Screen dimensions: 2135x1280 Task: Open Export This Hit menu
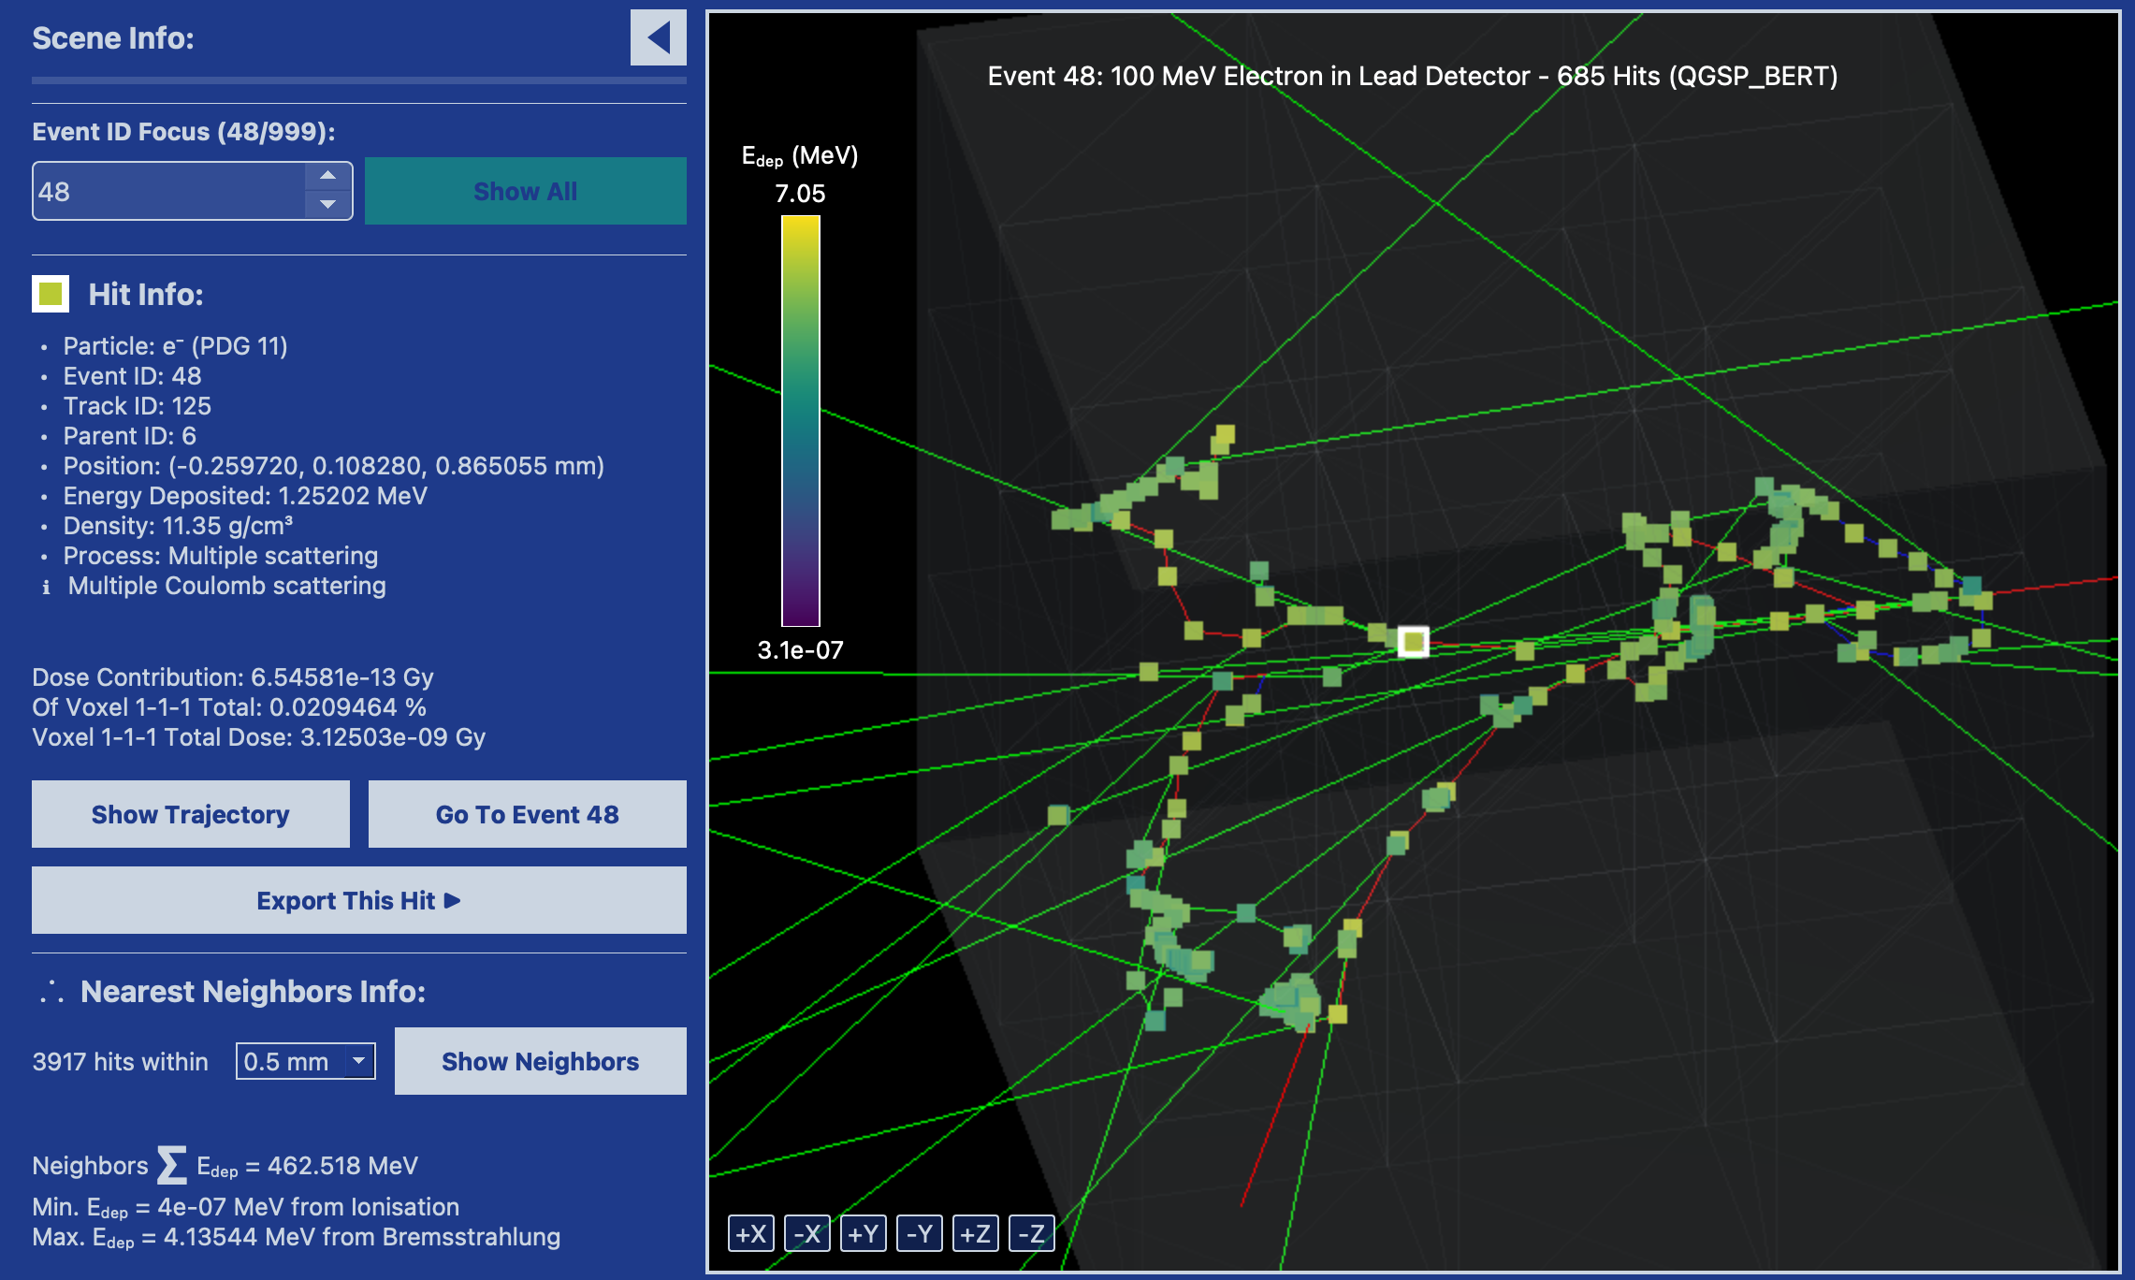click(359, 900)
